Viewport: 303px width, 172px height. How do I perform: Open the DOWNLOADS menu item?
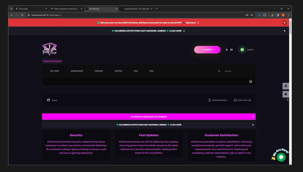(x=77, y=71)
